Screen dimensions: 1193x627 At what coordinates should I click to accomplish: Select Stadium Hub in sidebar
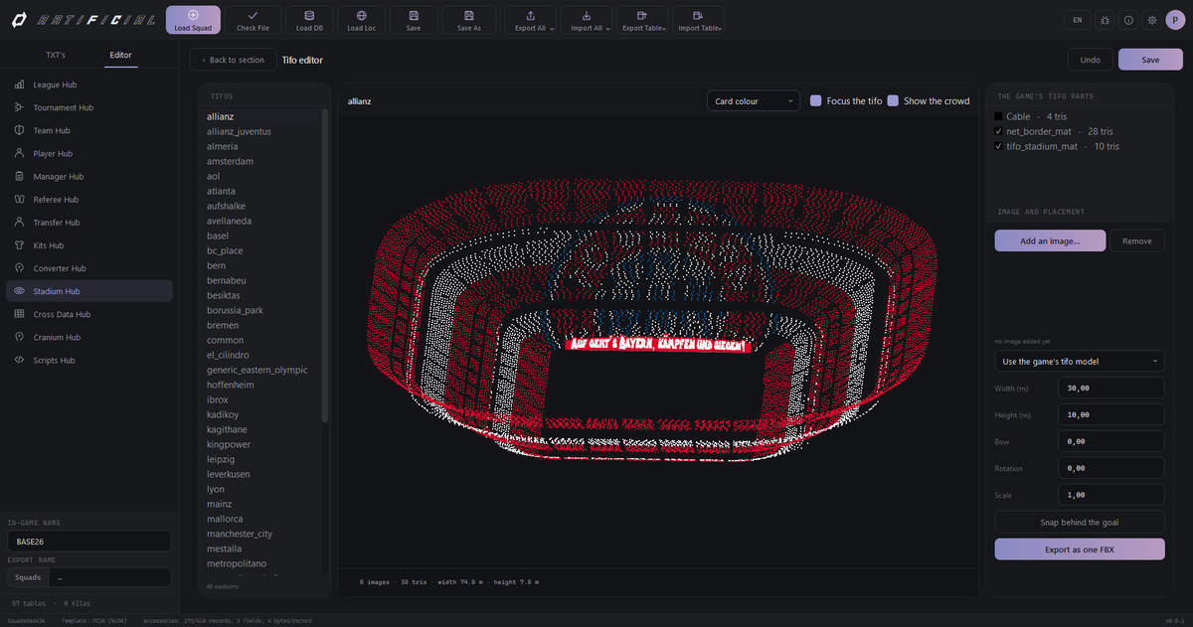pyautogui.click(x=89, y=291)
